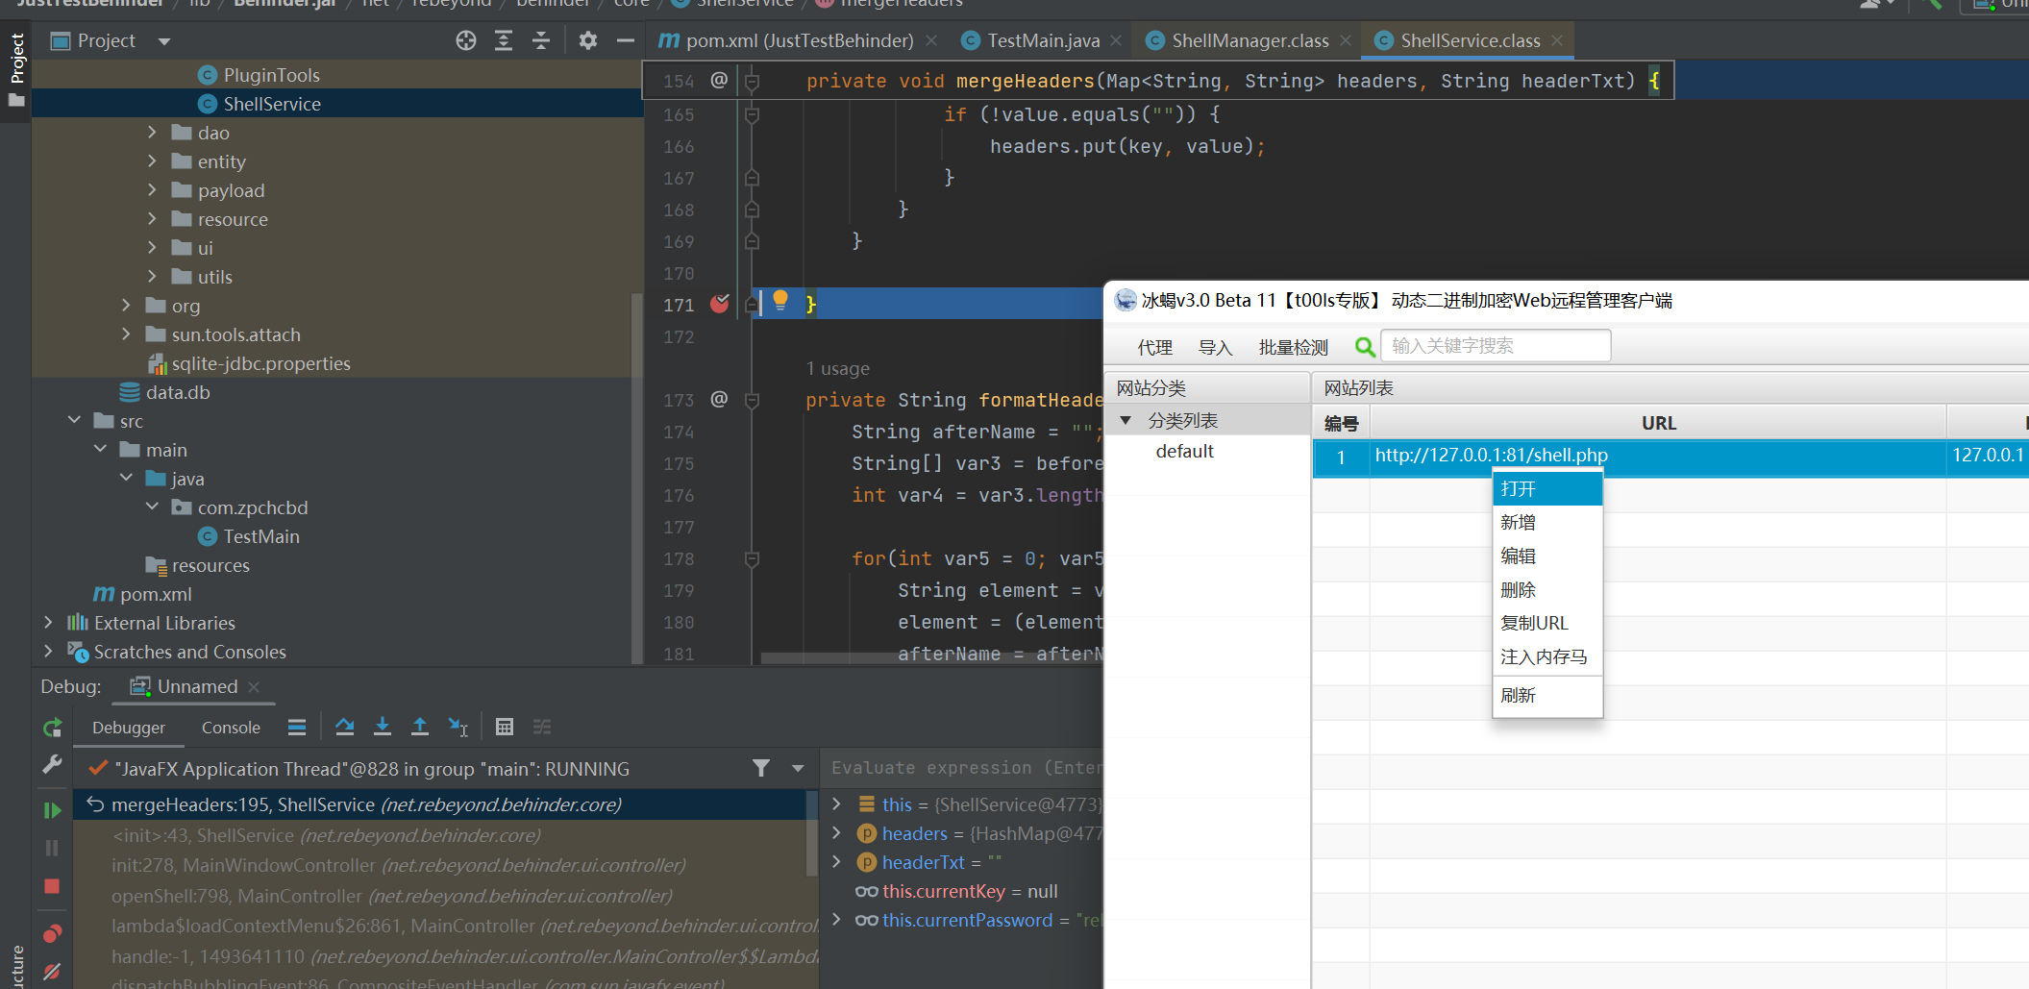Click the 导入 button in Behinder
2029x989 pixels.
pos(1215,347)
